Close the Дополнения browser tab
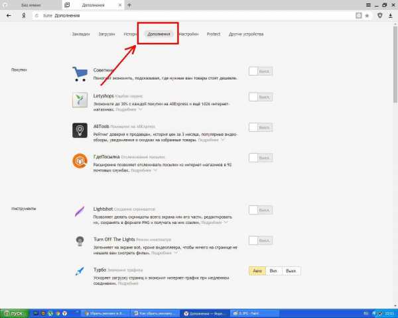 (x=120, y=5)
